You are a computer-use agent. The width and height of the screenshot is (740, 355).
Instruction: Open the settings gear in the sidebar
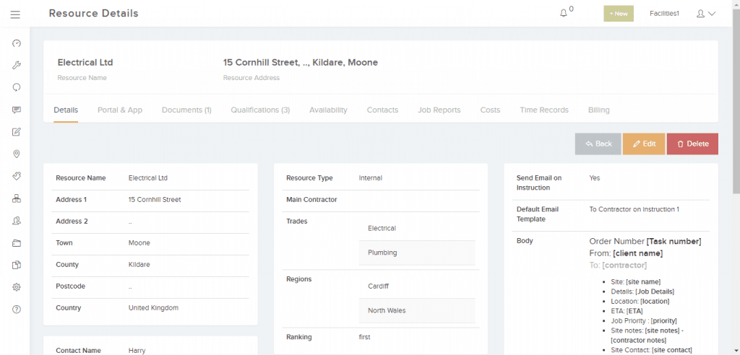pyautogui.click(x=16, y=286)
